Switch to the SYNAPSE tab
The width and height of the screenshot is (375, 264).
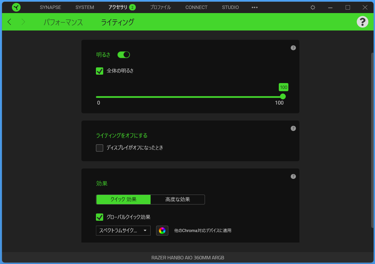coord(50,8)
